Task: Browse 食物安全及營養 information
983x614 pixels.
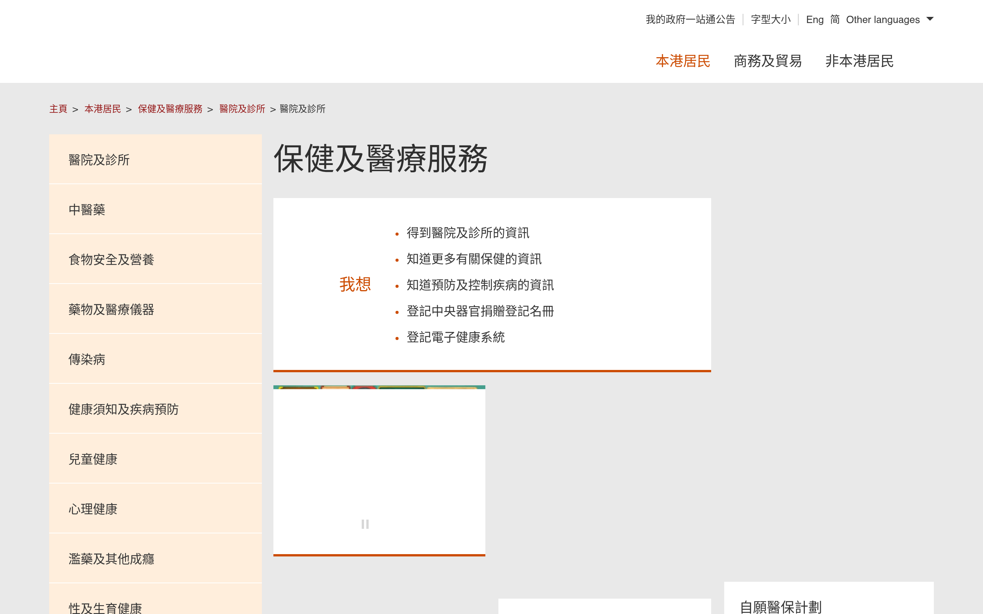Action: pos(111,260)
